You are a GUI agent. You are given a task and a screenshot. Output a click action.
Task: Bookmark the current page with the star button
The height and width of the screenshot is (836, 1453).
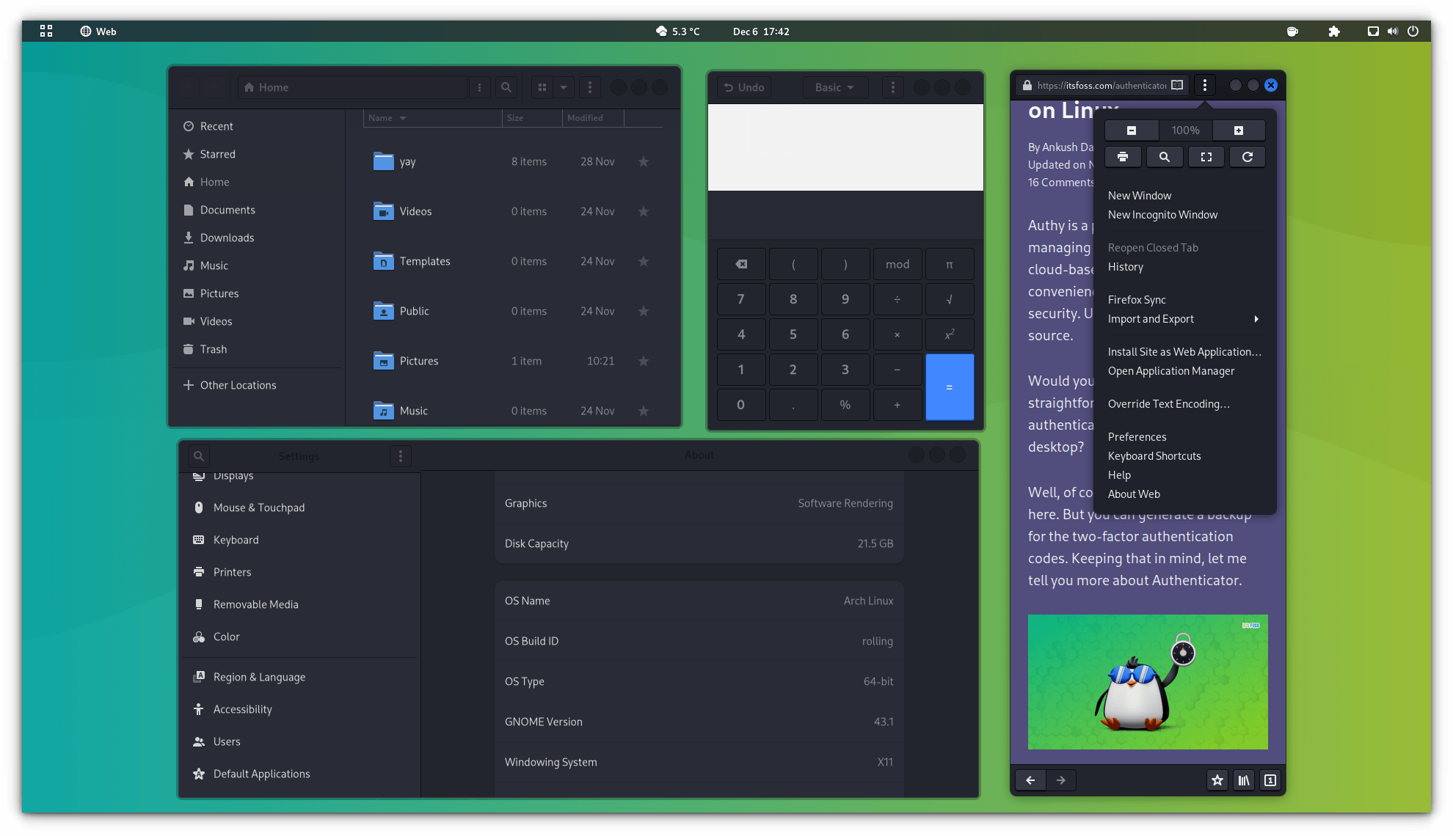click(x=1217, y=780)
